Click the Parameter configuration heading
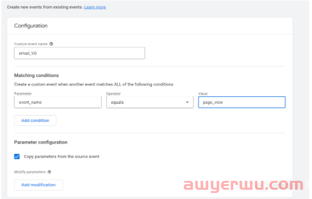 [x=41, y=142]
